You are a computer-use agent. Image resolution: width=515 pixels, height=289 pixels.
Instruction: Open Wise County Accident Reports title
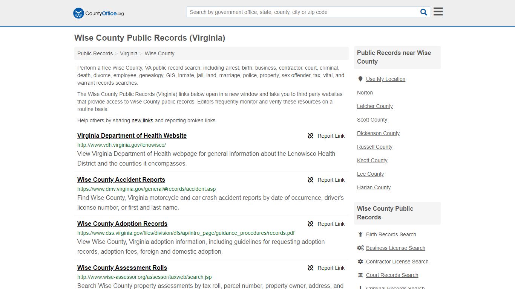click(x=121, y=179)
